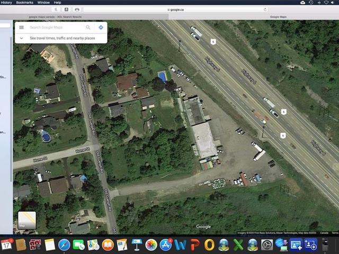Launch FaceTime from the Dock
This screenshot has height=254, width=339.
[x=79, y=245]
